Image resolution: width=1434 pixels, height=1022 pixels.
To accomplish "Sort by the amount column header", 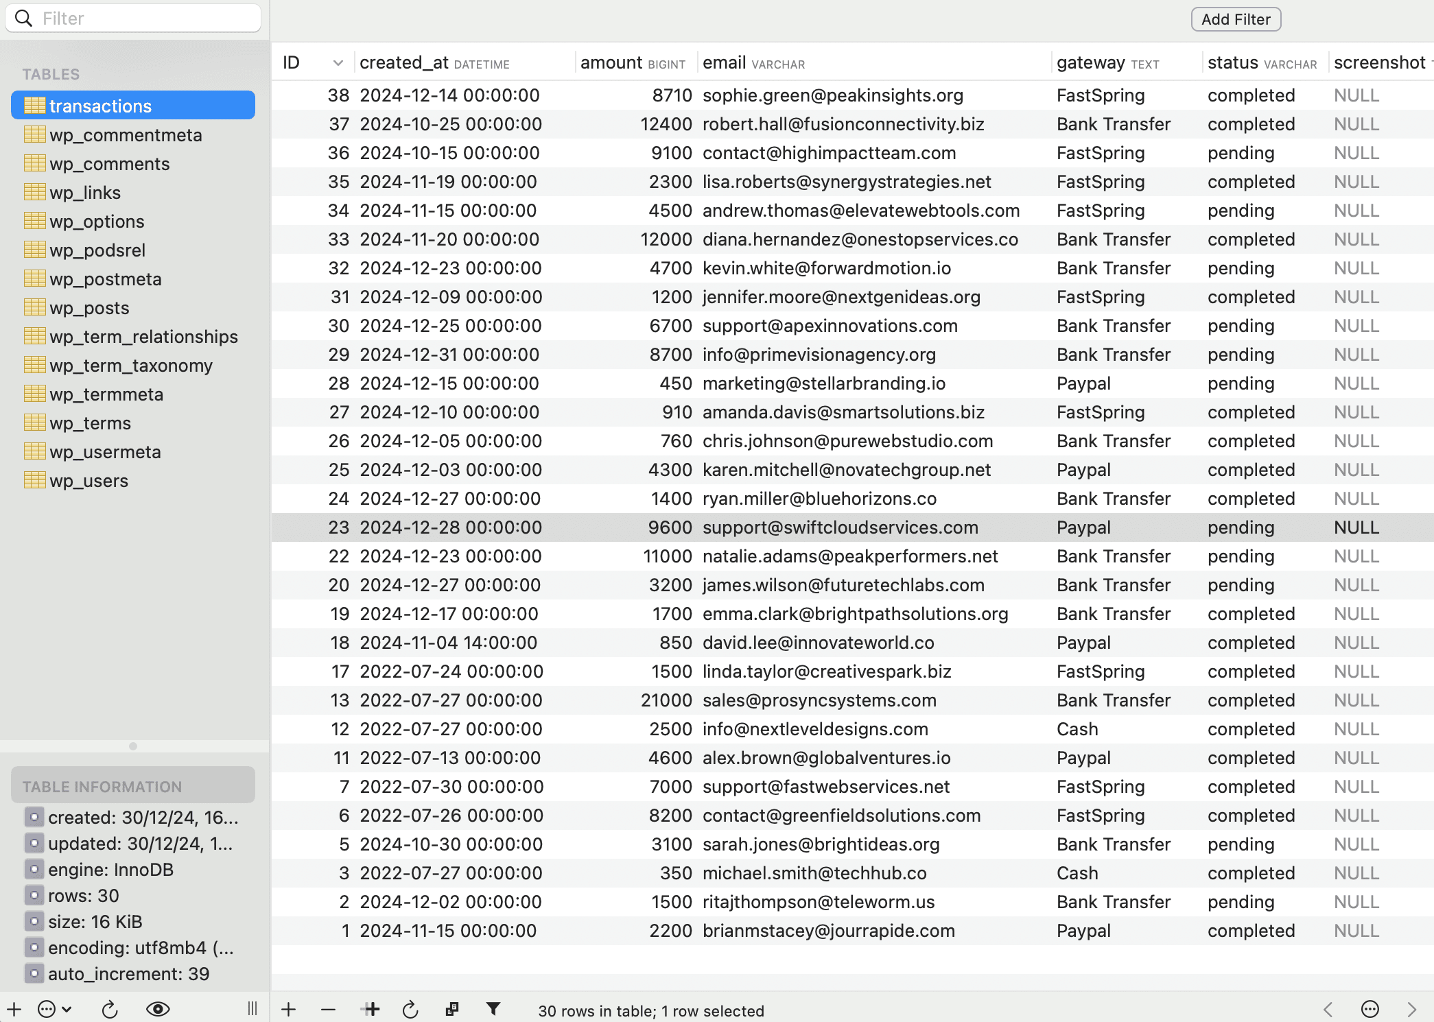I will tap(611, 63).
